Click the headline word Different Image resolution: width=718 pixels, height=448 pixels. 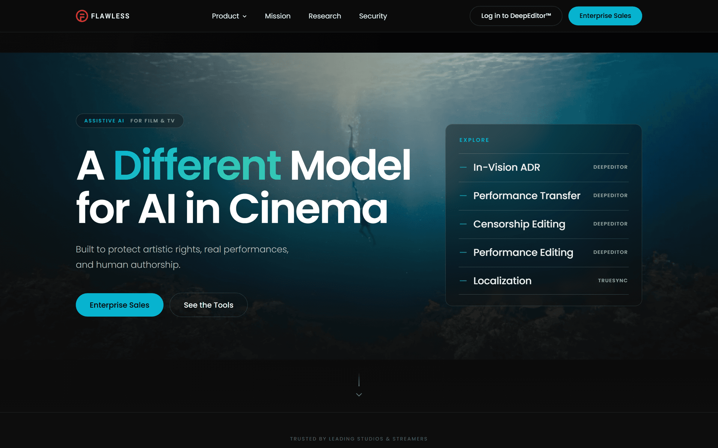[197, 165]
